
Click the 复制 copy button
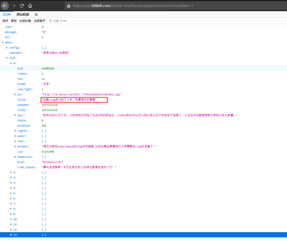14,21
